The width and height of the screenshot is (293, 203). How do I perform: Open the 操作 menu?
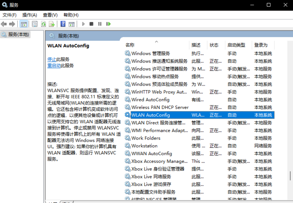(x=28, y=15)
